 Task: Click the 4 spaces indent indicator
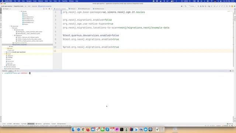click(x=218, y=126)
